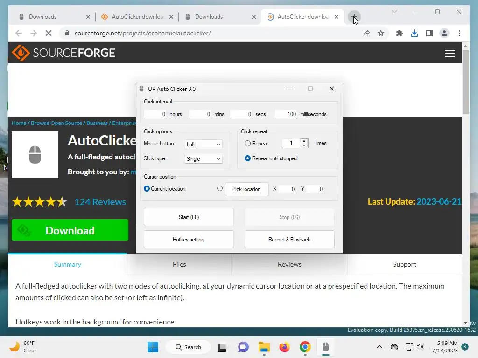Open Windows Start menu

[x=153, y=347]
